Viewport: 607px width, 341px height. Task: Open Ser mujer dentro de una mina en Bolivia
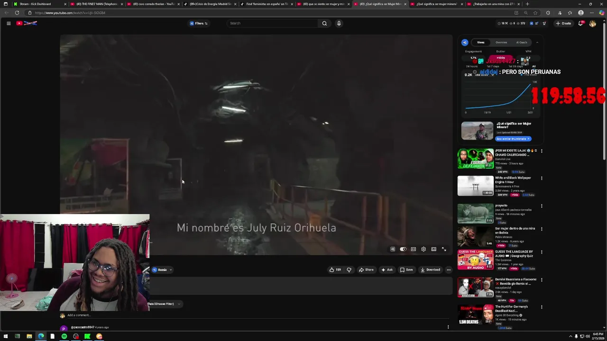point(475,236)
